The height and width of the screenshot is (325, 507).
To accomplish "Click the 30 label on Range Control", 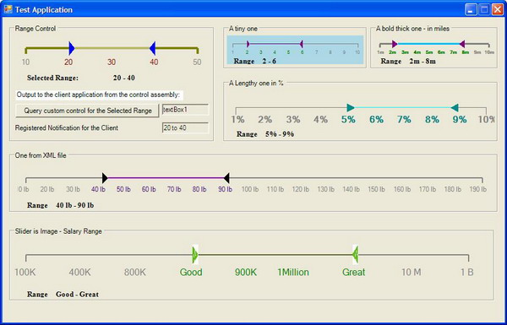I will click(112, 62).
